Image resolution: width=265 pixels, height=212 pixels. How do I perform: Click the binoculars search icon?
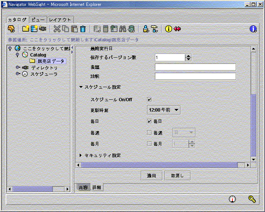coord(123,29)
